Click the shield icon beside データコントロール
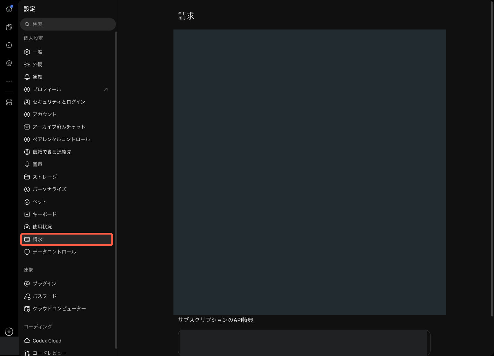494x356 pixels. coord(27,252)
